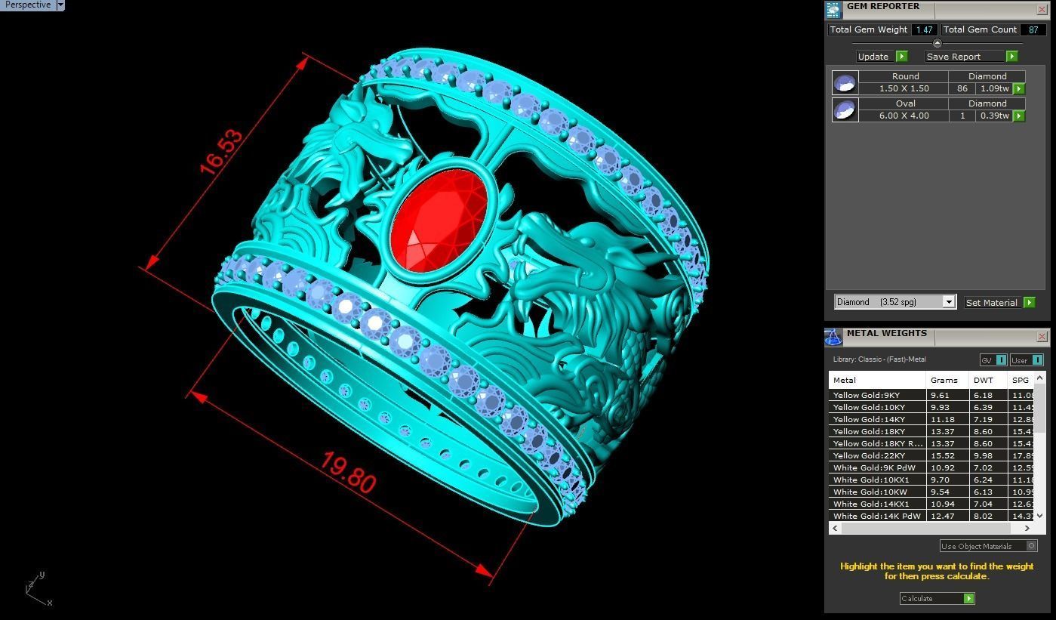The width and height of the screenshot is (1056, 620).
Task: Click the 19.80 dimension label
Action: (x=348, y=473)
